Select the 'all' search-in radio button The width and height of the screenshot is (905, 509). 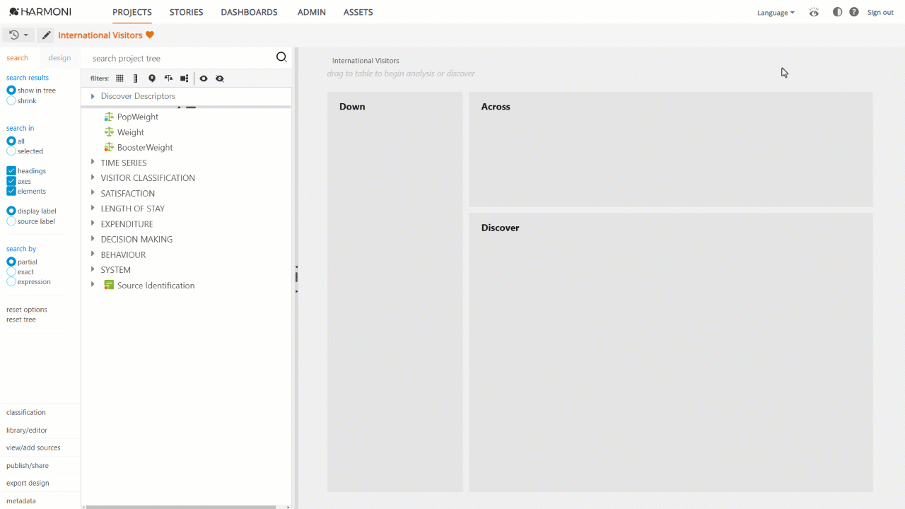11,141
